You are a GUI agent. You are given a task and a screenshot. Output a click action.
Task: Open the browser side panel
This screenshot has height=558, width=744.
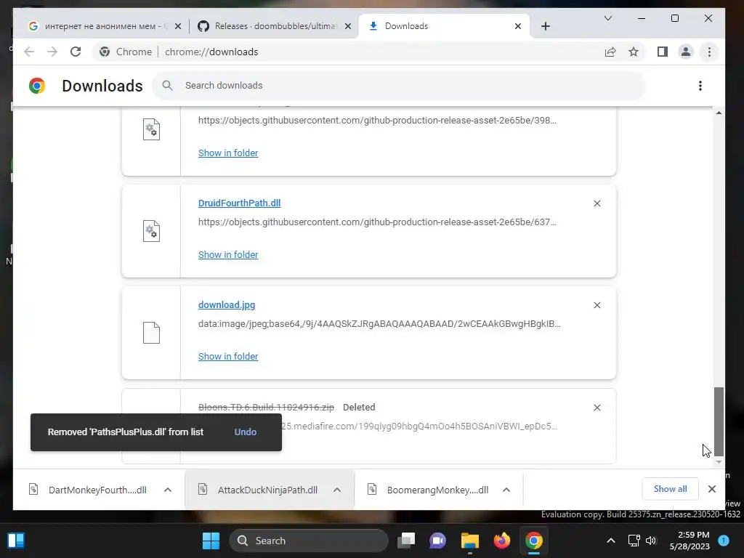pos(663,52)
